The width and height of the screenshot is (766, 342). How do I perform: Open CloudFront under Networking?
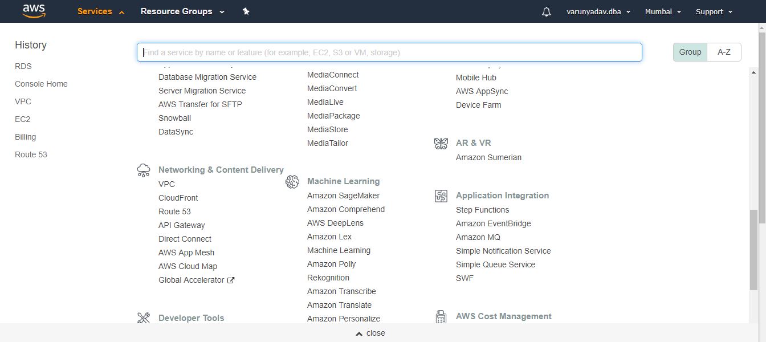coord(178,198)
